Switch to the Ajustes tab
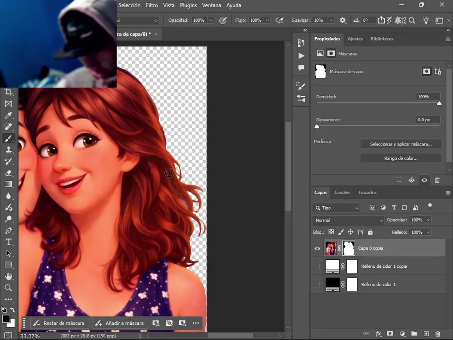The width and height of the screenshot is (453, 340). [355, 39]
